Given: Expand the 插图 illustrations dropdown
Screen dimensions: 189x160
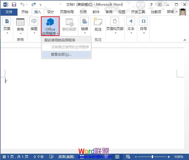Looking at the screenshot, I should [34, 25].
